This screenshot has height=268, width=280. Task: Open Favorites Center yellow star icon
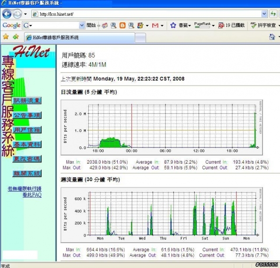(6, 37)
